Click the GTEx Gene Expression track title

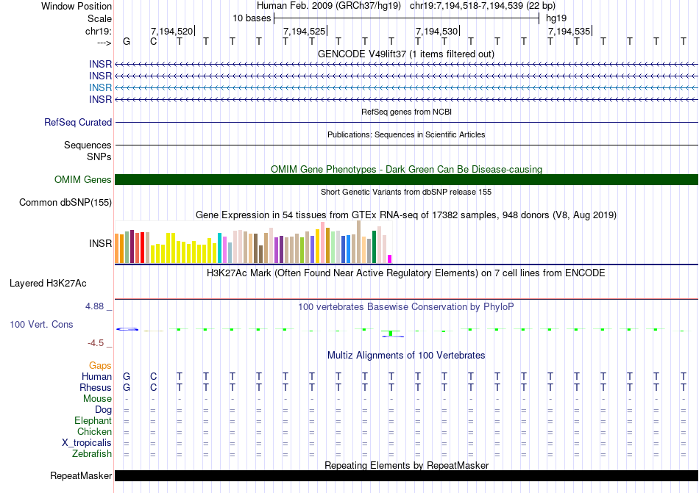(x=405, y=215)
